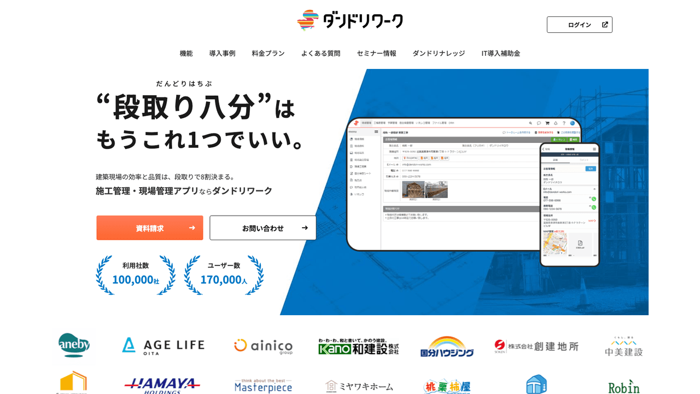
Task: Go to 導入事例 in navigation
Action: click(x=222, y=53)
